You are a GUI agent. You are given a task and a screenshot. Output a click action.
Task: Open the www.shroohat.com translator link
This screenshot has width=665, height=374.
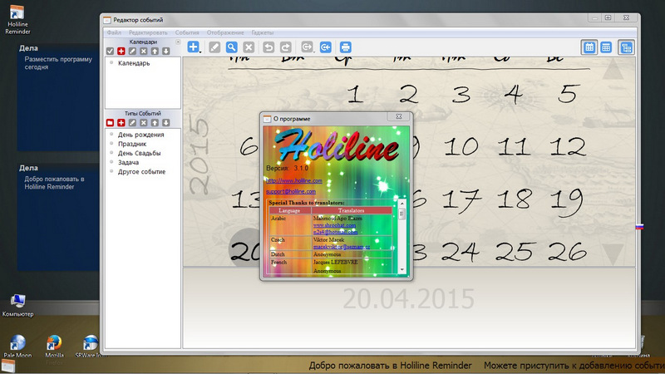tap(334, 225)
